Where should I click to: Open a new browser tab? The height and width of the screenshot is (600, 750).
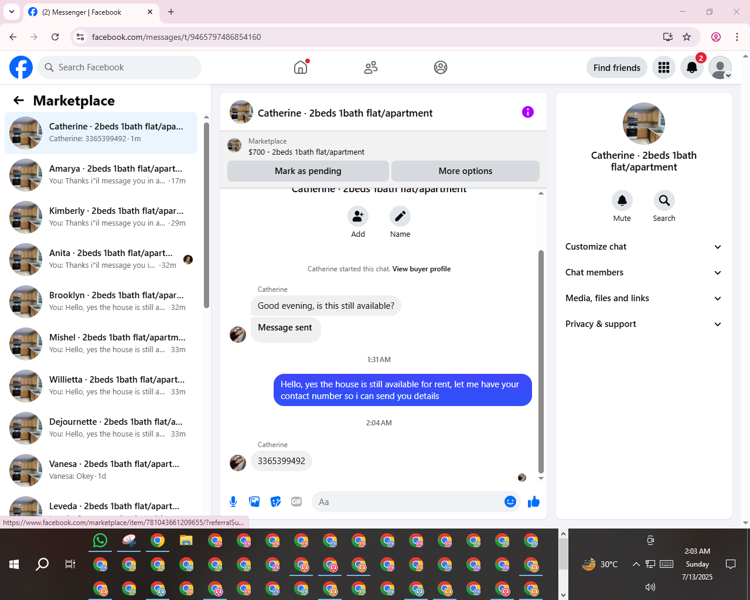(171, 12)
